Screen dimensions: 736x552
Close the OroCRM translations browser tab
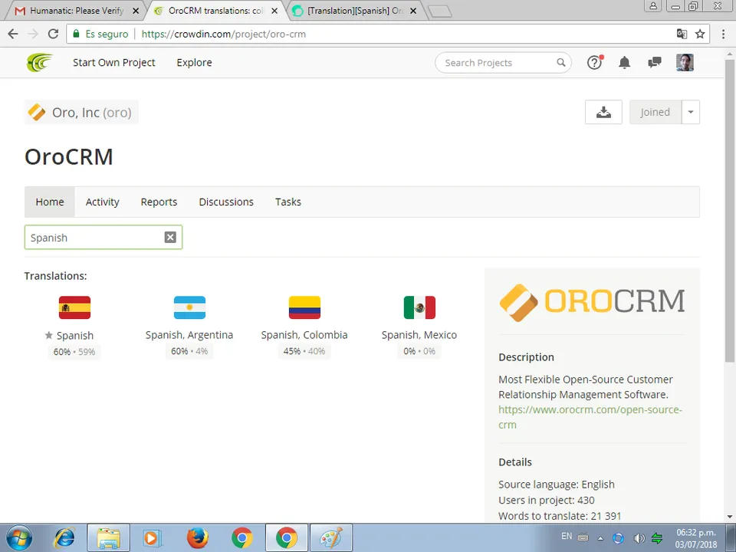pos(274,11)
